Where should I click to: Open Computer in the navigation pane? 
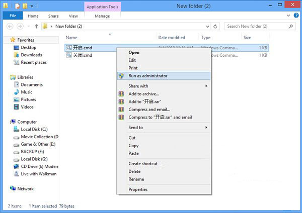point(27,122)
